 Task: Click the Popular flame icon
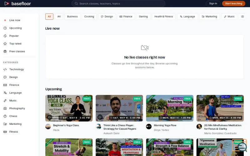tap(5, 36)
